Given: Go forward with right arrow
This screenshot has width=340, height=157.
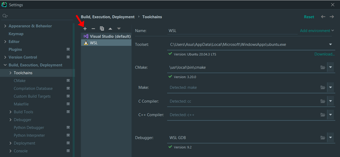Looking at the screenshot, I should 332,17.
